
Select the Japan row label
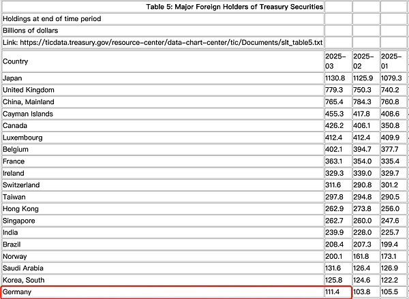point(13,78)
